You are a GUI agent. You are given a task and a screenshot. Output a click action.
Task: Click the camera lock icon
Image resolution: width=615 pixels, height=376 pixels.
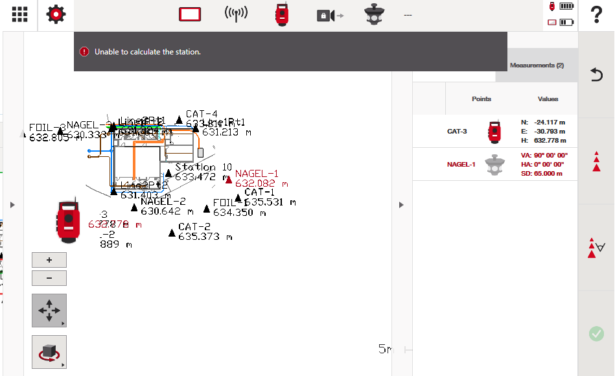click(329, 15)
